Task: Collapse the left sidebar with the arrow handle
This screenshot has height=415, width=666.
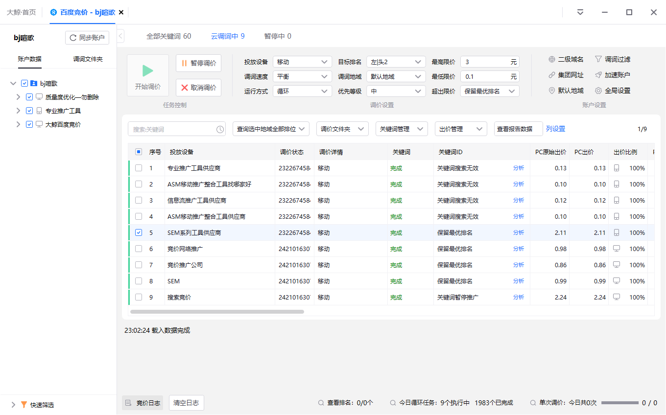Action: coord(120,36)
